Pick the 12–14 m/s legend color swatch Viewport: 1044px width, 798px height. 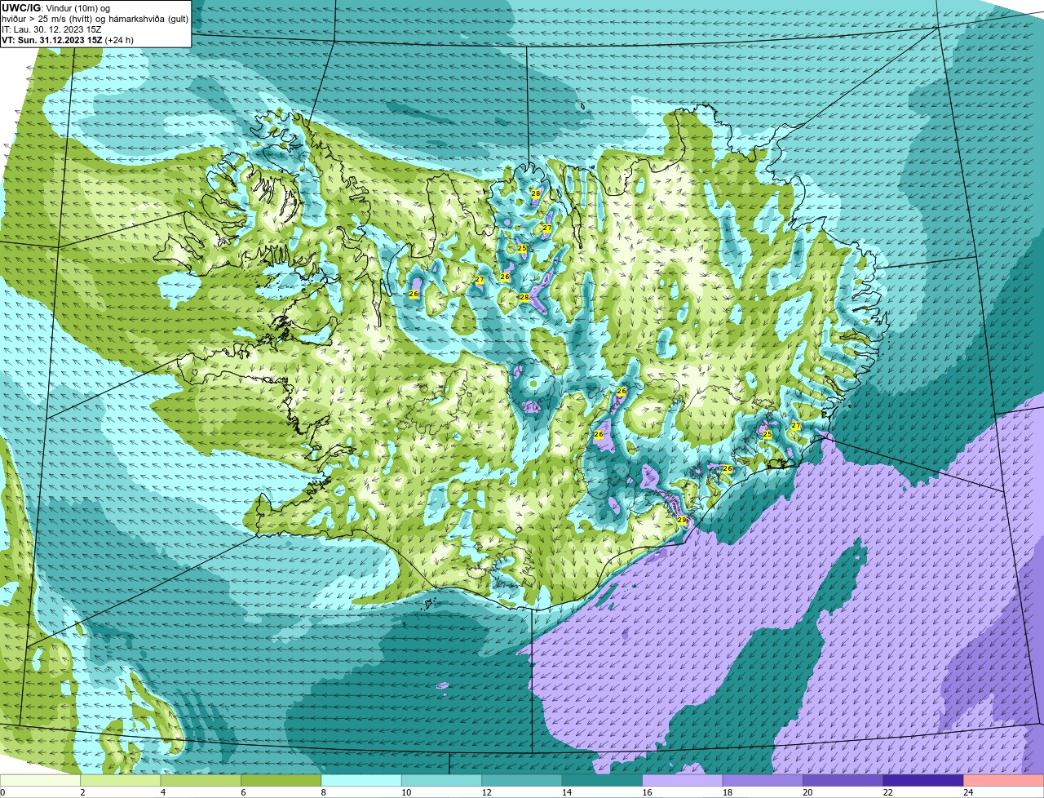tap(522, 780)
